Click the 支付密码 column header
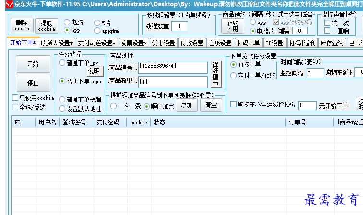Viewport: 363px width, 215px height. [x=110, y=122]
